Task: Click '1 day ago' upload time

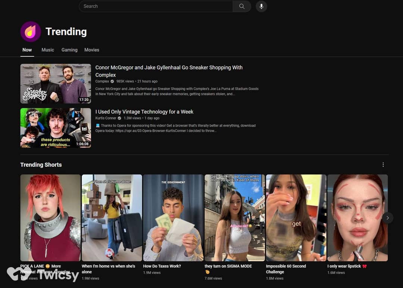Action: click(152, 118)
